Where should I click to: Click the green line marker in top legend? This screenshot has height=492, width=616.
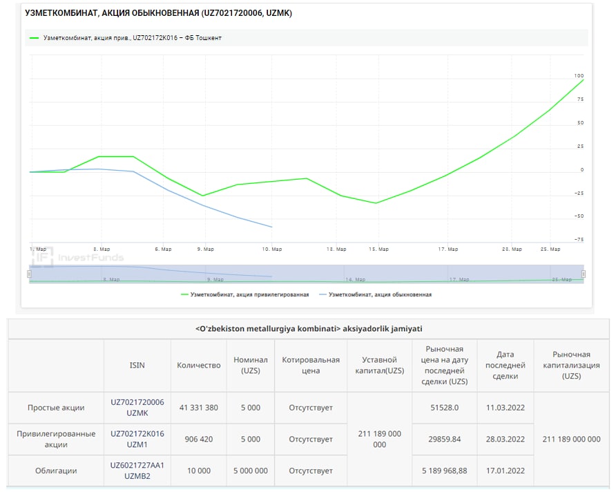(x=35, y=38)
